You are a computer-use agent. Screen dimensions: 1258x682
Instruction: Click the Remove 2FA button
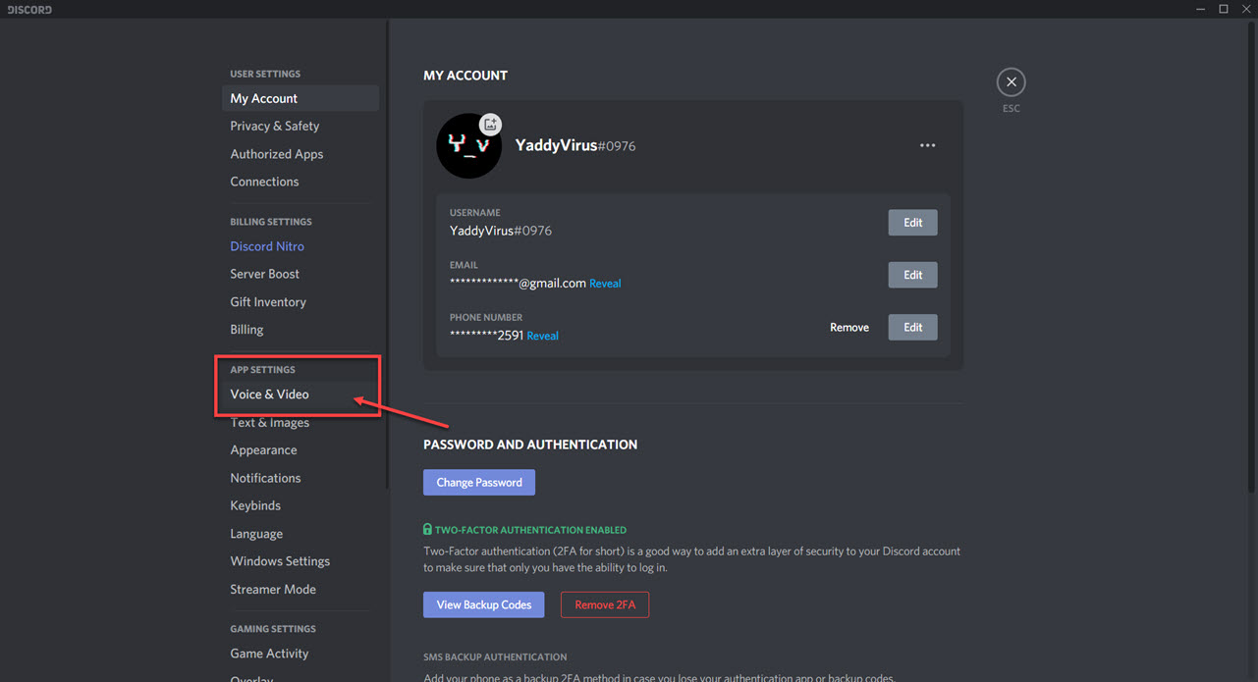(604, 604)
